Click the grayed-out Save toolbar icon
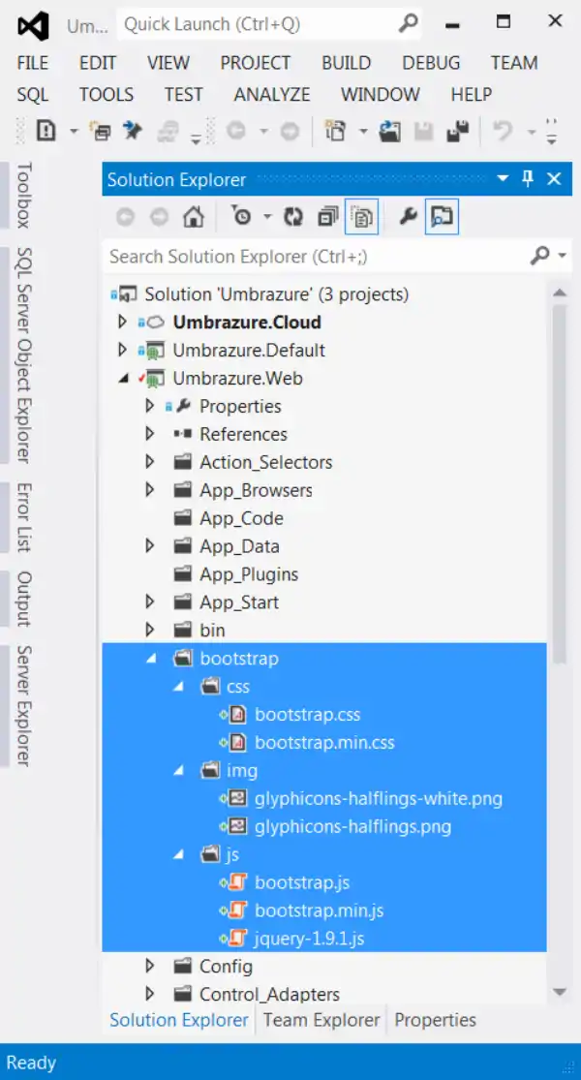Image resolution: width=581 pixels, height=1080 pixels. point(425,130)
